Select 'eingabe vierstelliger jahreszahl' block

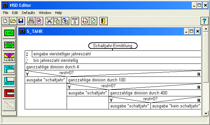(x=116, y=54)
